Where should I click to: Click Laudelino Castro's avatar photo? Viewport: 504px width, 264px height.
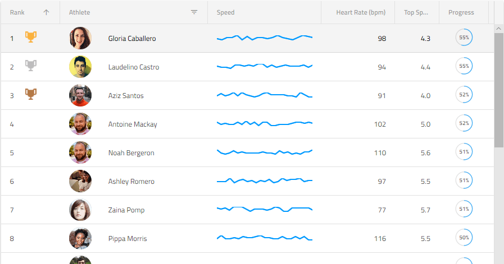[80, 67]
